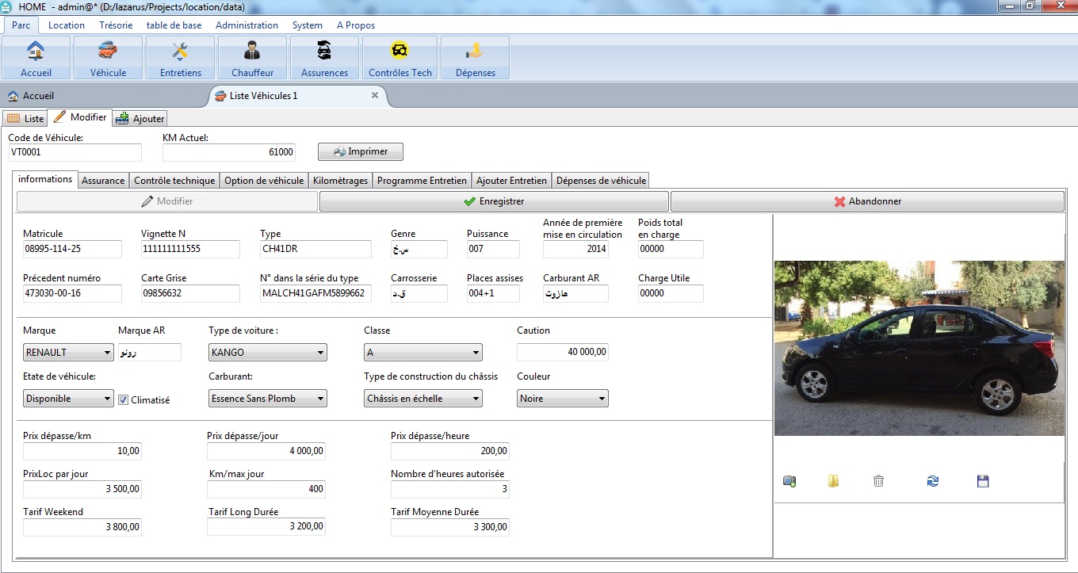1078x573 pixels.
Task: Click the Matricule input field
Action: [x=72, y=249]
